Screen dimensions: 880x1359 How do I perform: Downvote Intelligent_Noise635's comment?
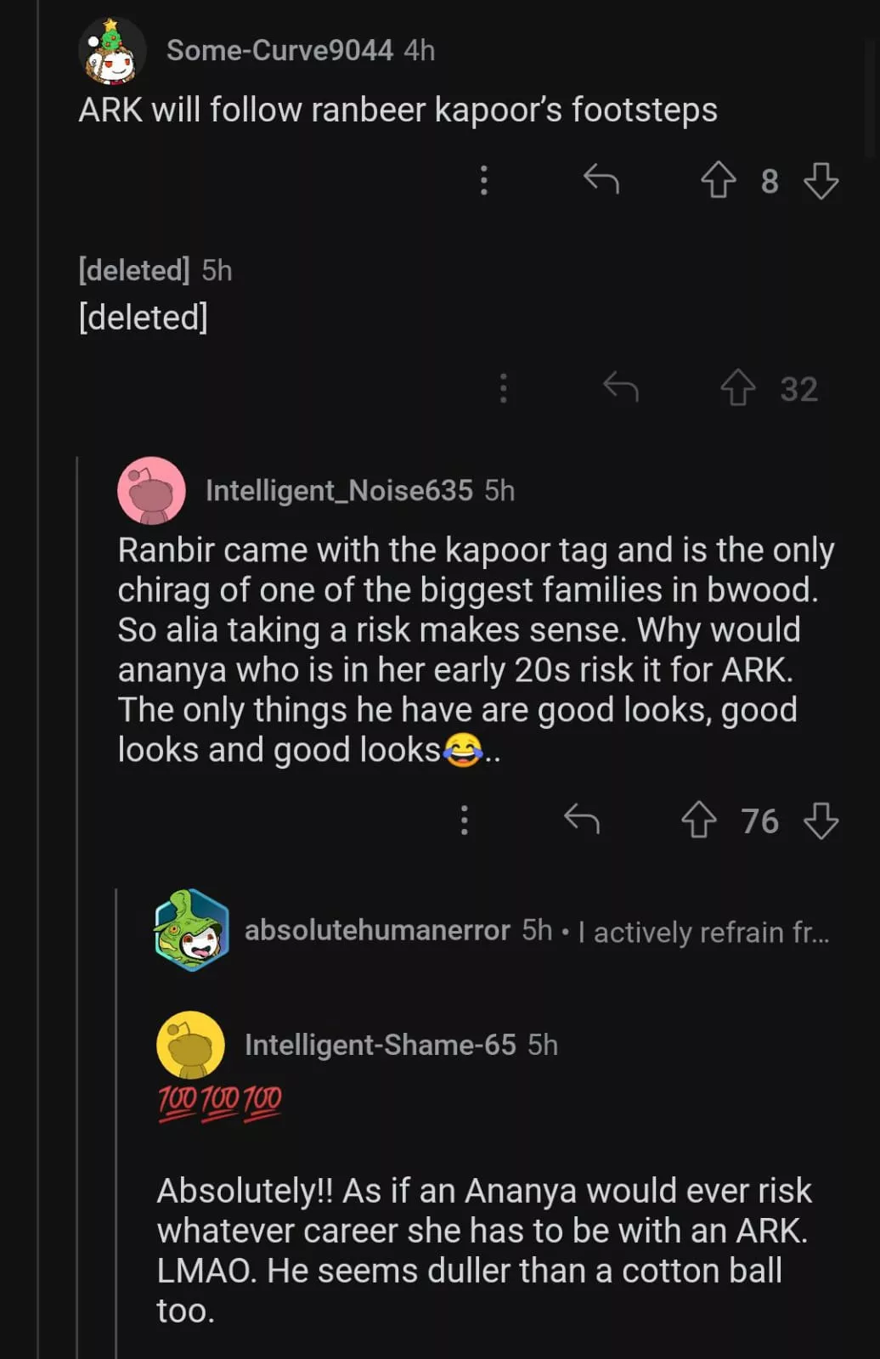click(x=821, y=820)
